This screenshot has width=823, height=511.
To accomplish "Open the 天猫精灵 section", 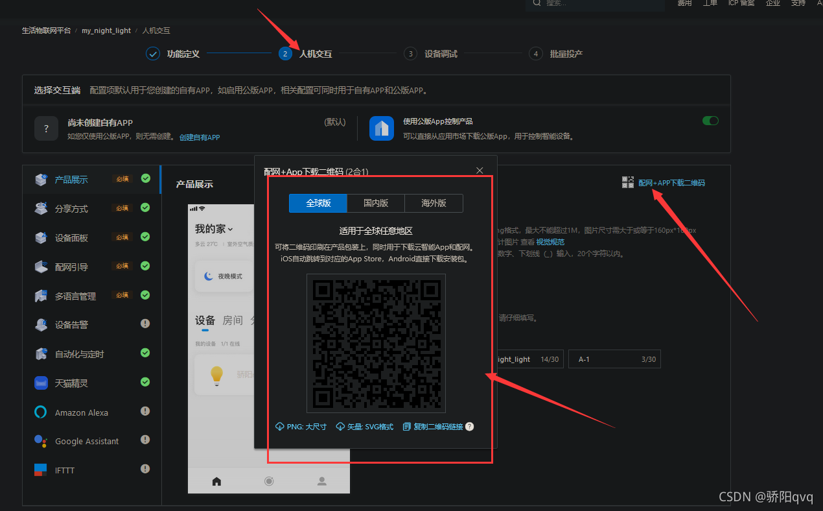I will point(91,383).
